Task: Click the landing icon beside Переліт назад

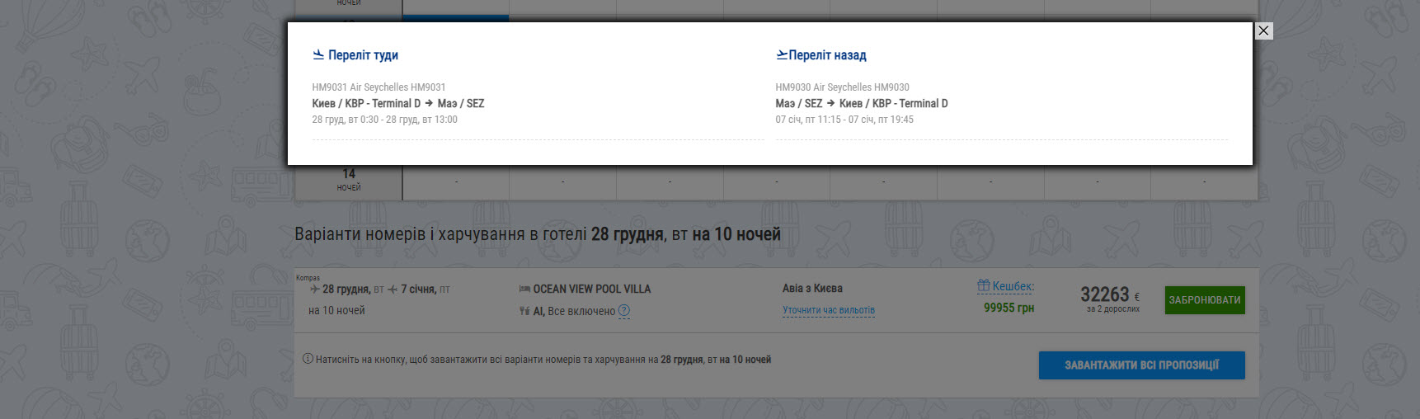Action: (782, 55)
